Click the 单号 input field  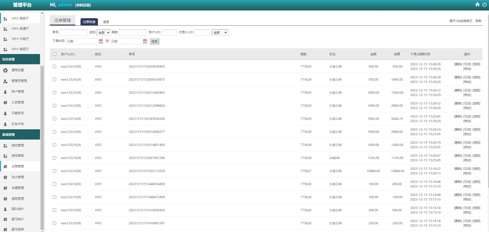(x=73, y=33)
